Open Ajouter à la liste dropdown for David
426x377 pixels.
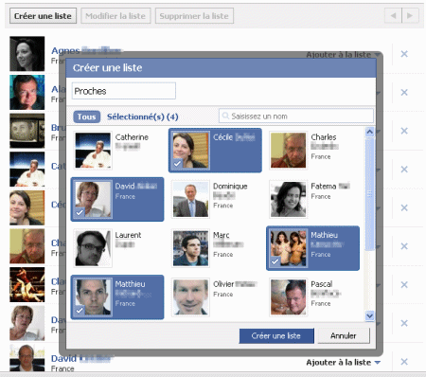(x=343, y=363)
